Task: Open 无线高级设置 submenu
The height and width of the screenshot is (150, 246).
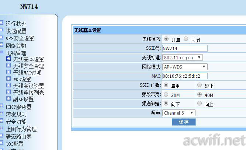Action: 28,86
